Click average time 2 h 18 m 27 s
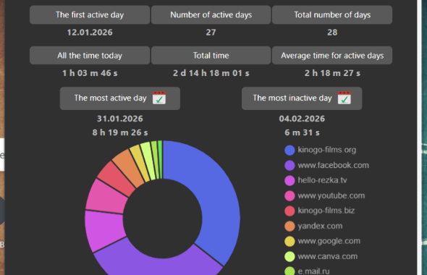427x275 pixels. [x=332, y=73]
